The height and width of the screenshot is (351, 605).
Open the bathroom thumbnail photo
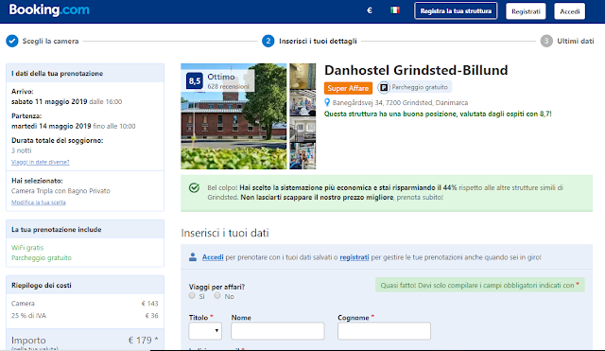tap(302, 76)
